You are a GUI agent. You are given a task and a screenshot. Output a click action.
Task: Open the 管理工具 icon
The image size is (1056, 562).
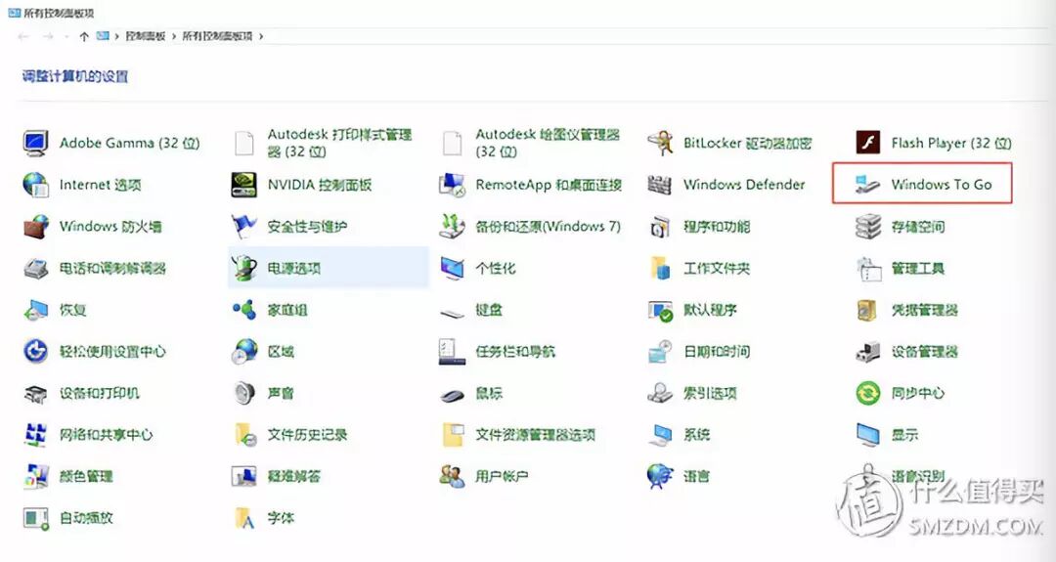pyautogui.click(x=868, y=268)
